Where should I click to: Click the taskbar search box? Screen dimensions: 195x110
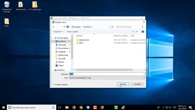pyautogui.click(x=32, y=107)
